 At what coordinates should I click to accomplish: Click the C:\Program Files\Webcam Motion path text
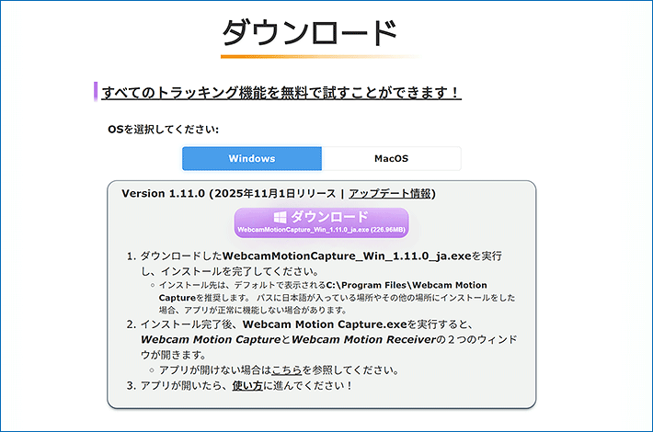click(x=407, y=285)
